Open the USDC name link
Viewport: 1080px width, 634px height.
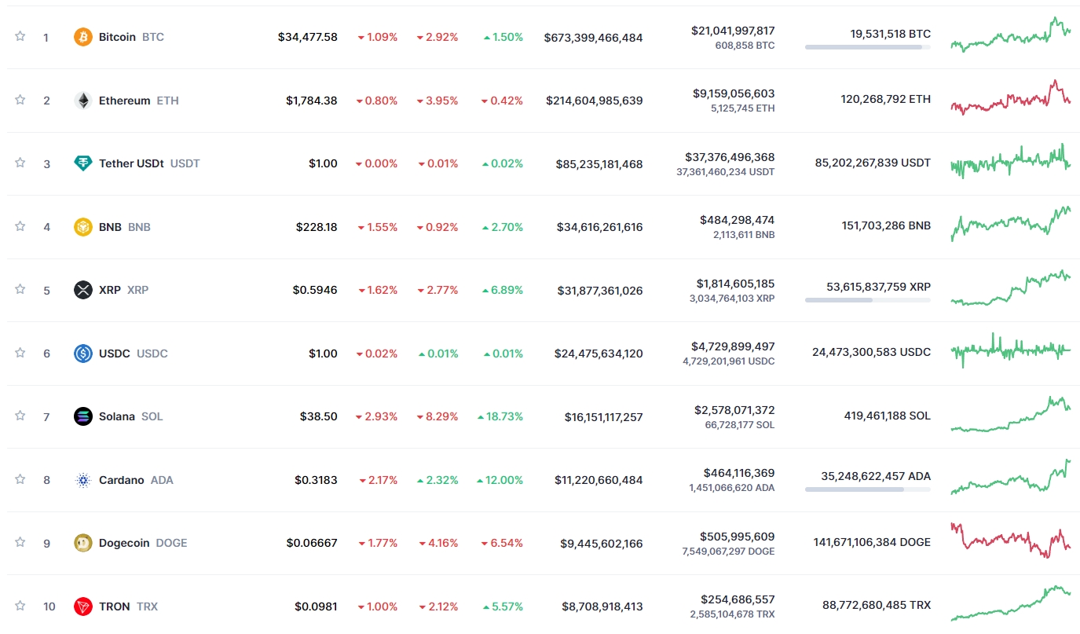tap(114, 354)
